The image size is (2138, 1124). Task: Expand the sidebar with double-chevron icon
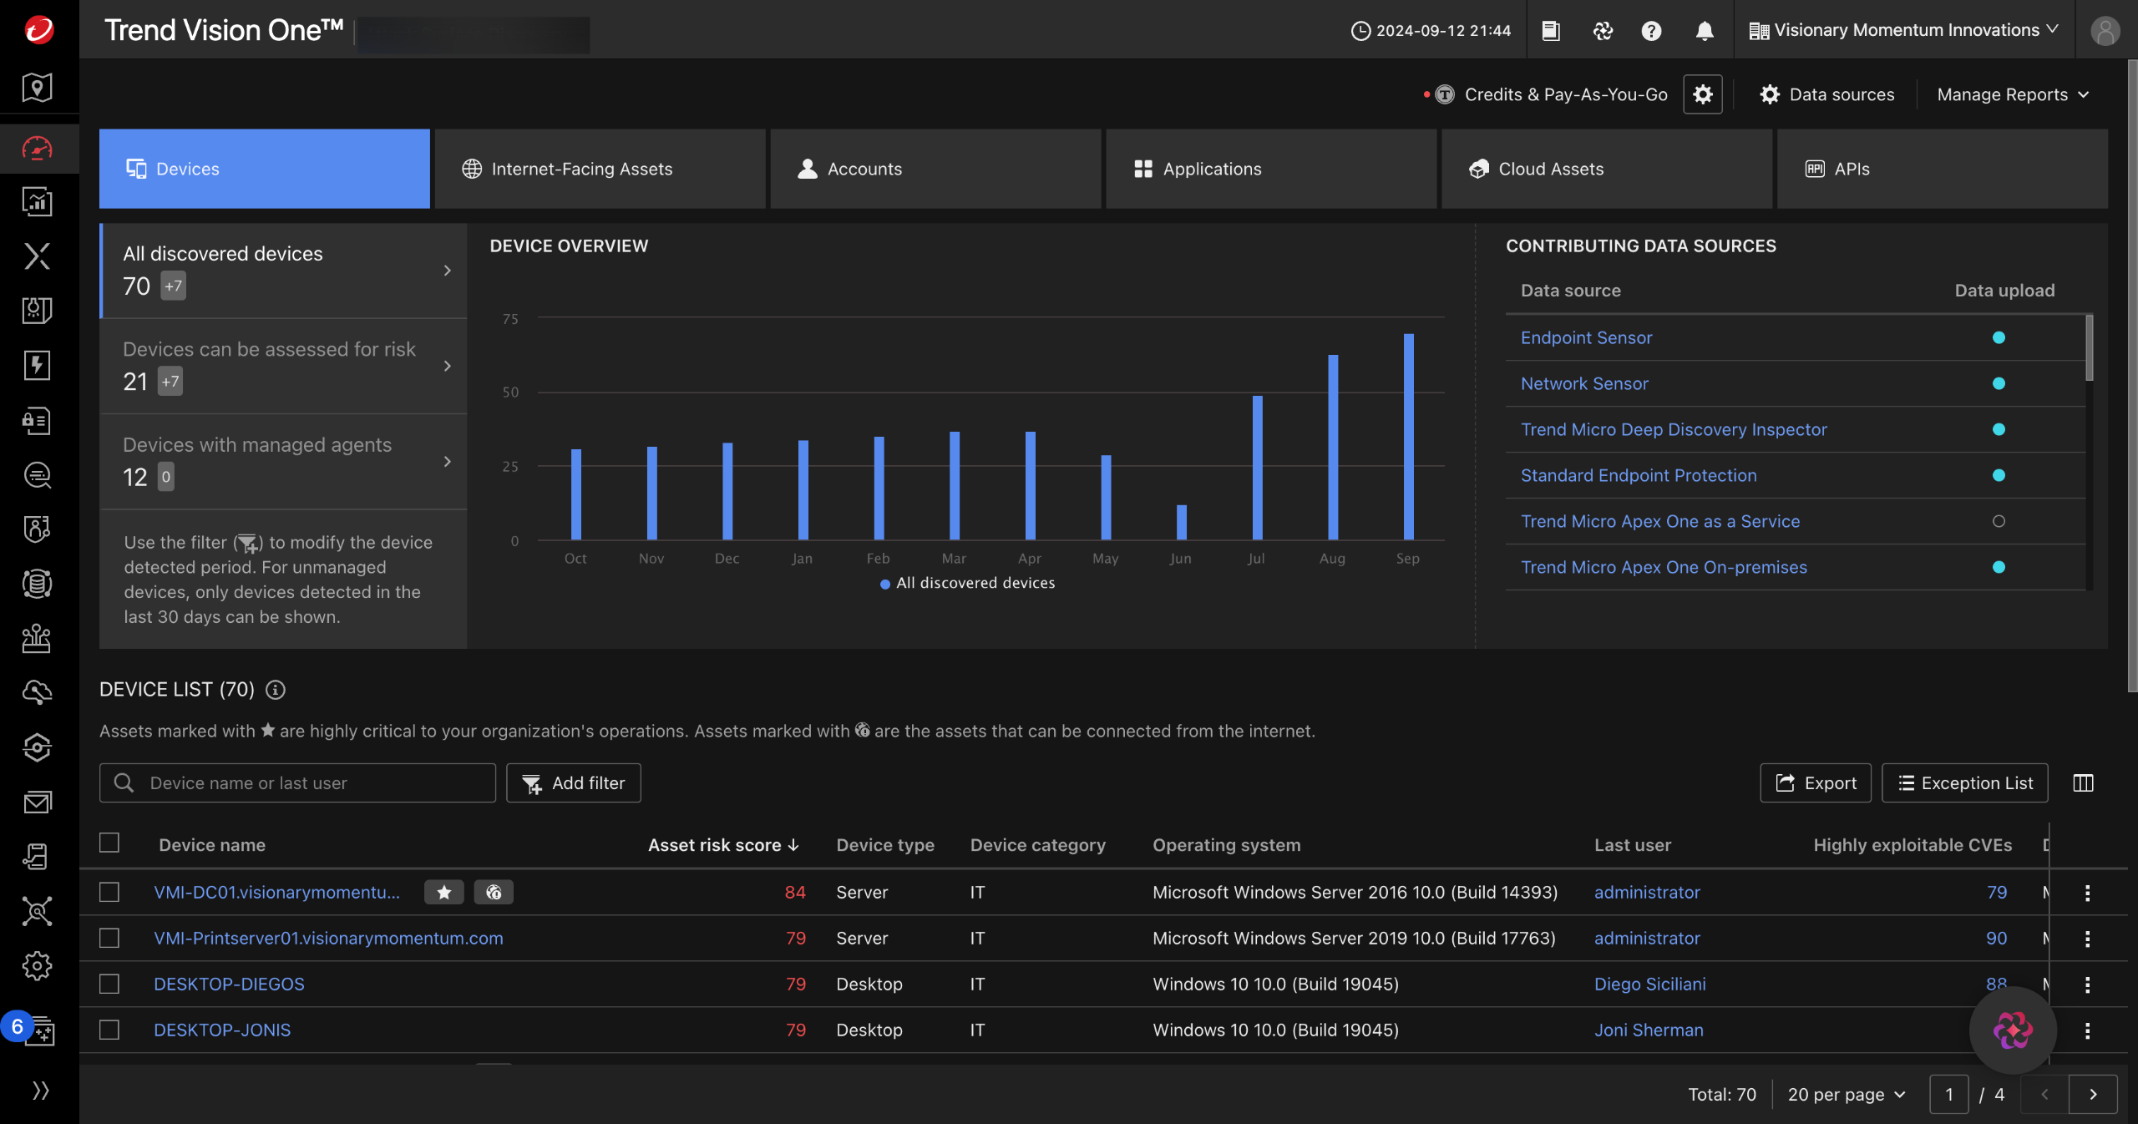tap(39, 1090)
